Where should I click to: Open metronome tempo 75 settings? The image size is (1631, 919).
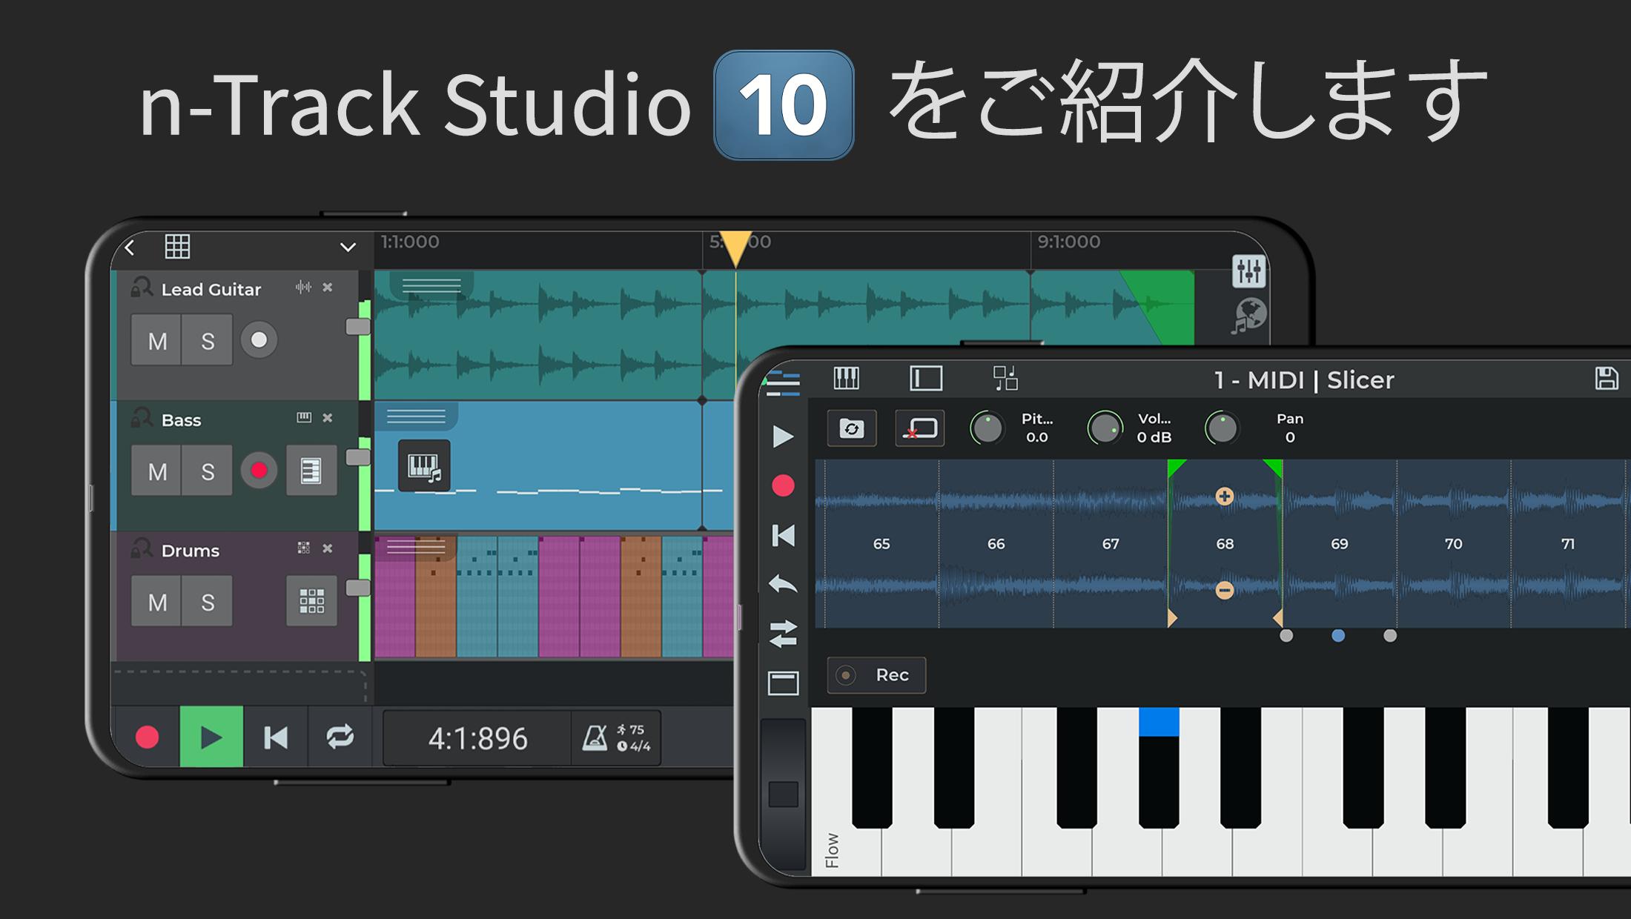[616, 738]
